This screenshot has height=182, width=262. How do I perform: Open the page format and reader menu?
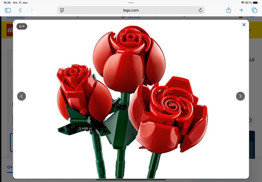(62, 10)
